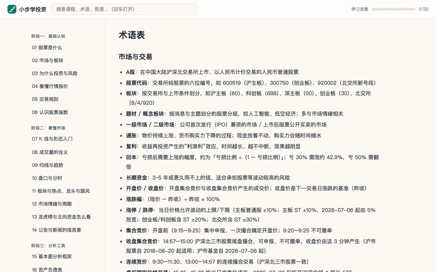Image resolution: width=436 pixels, height=272 pixels.
Task: Select lesson 04 看懂行情报价
Action: tap(50, 86)
